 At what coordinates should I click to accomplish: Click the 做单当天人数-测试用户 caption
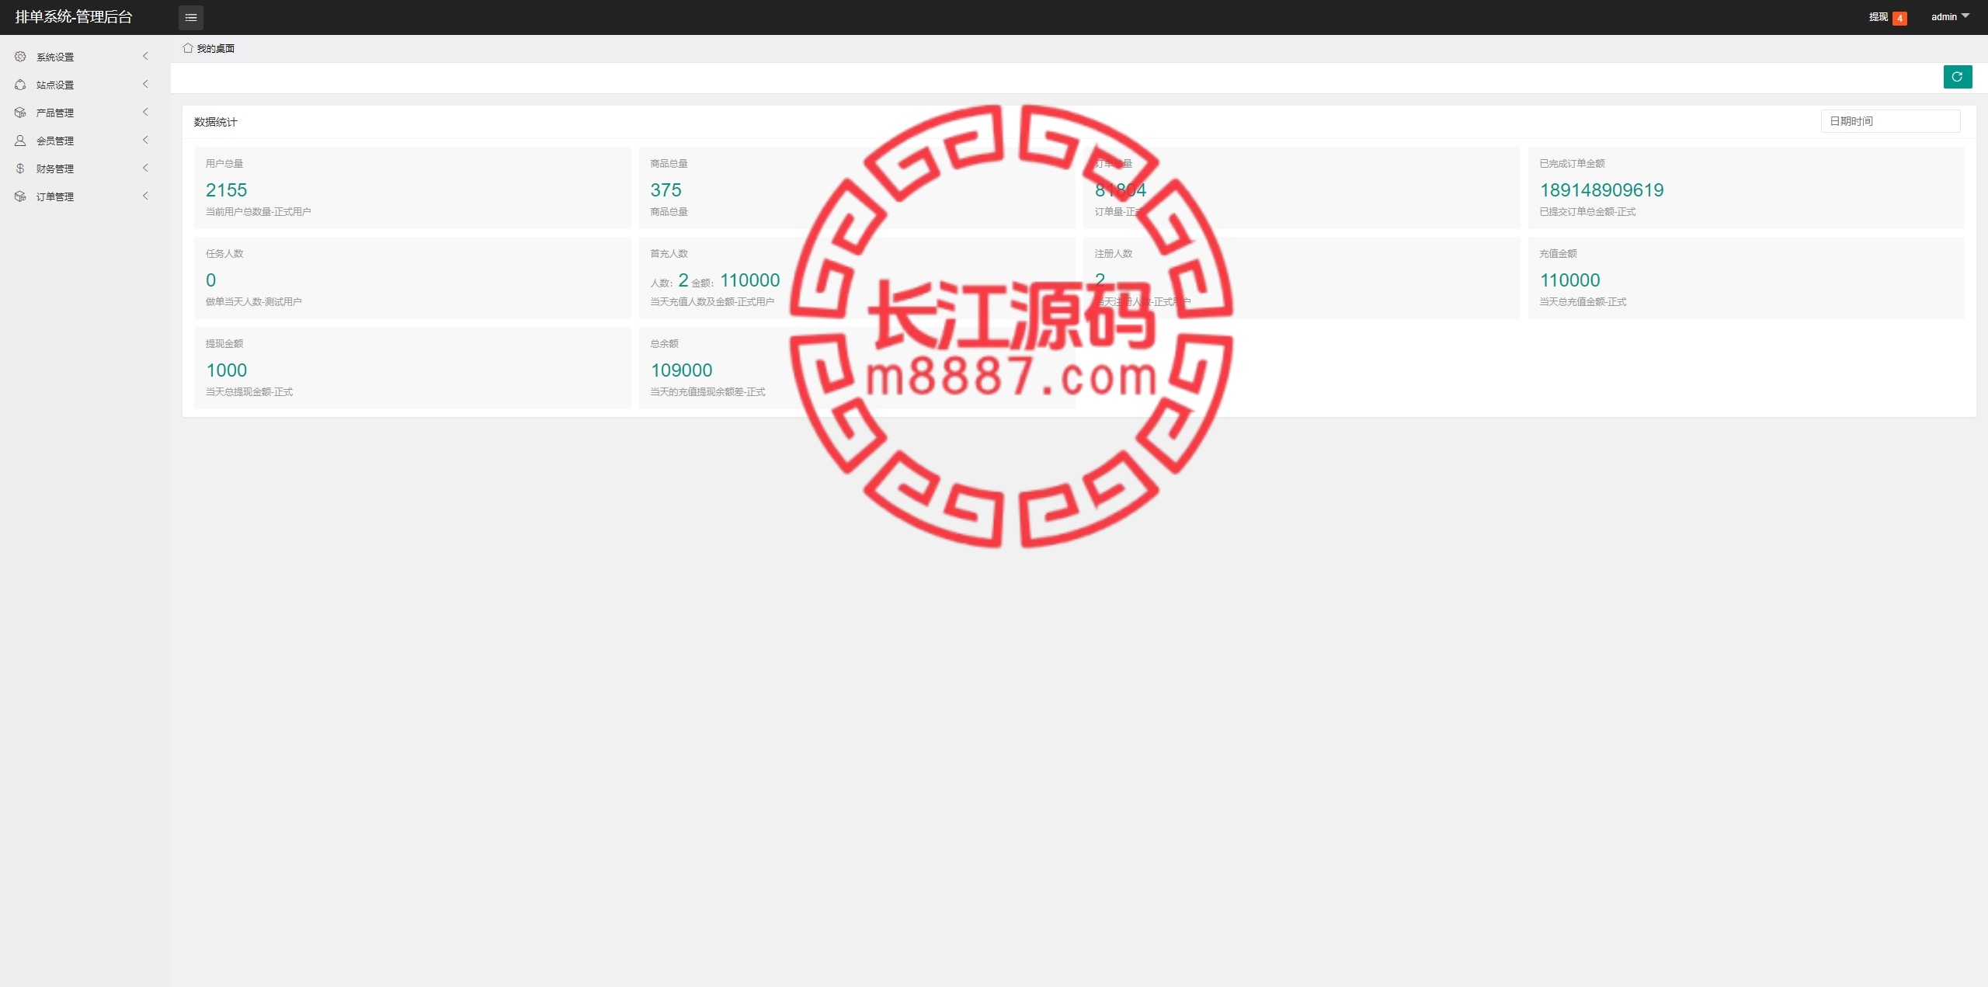253,302
